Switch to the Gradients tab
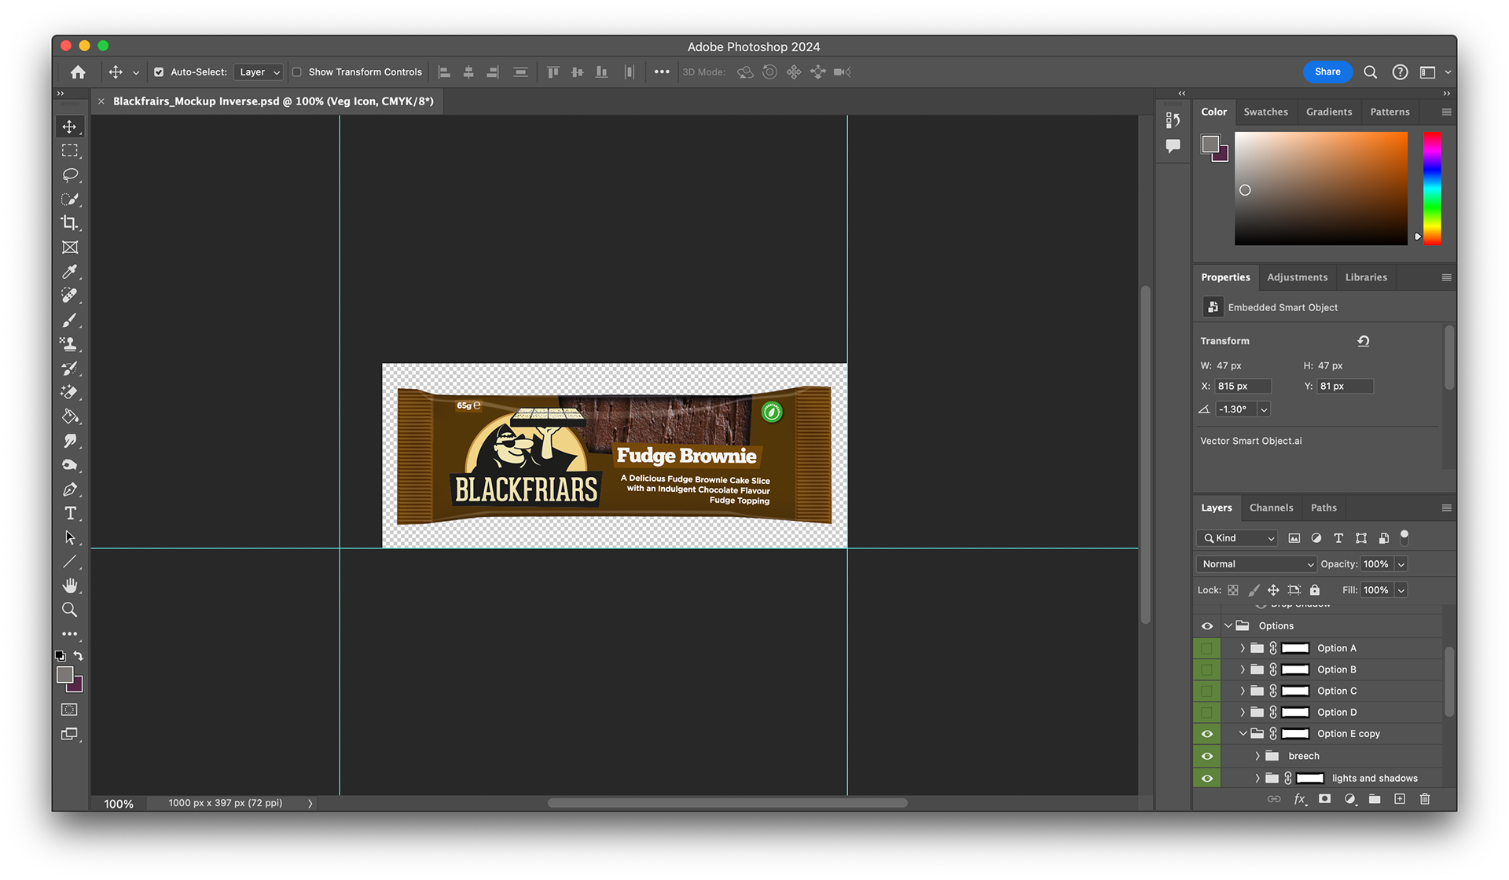 1329,112
